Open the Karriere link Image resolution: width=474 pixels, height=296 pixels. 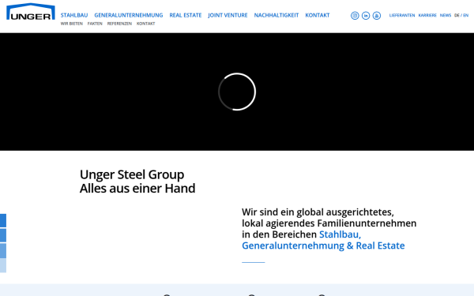pyautogui.click(x=427, y=15)
